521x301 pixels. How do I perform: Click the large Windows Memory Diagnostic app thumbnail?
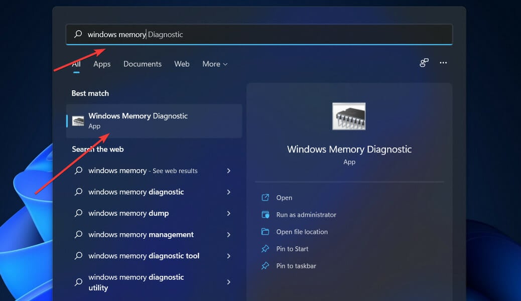pyautogui.click(x=349, y=116)
